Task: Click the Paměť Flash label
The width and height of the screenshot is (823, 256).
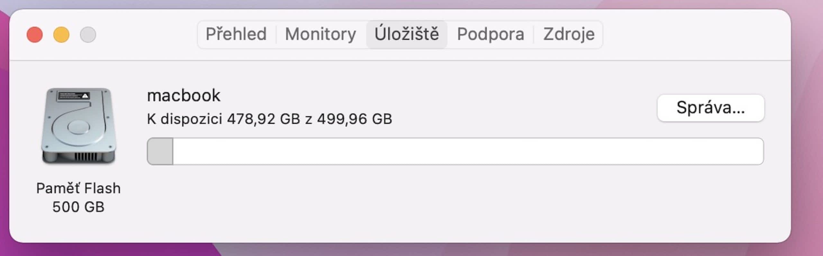Action: (x=78, y=188)
